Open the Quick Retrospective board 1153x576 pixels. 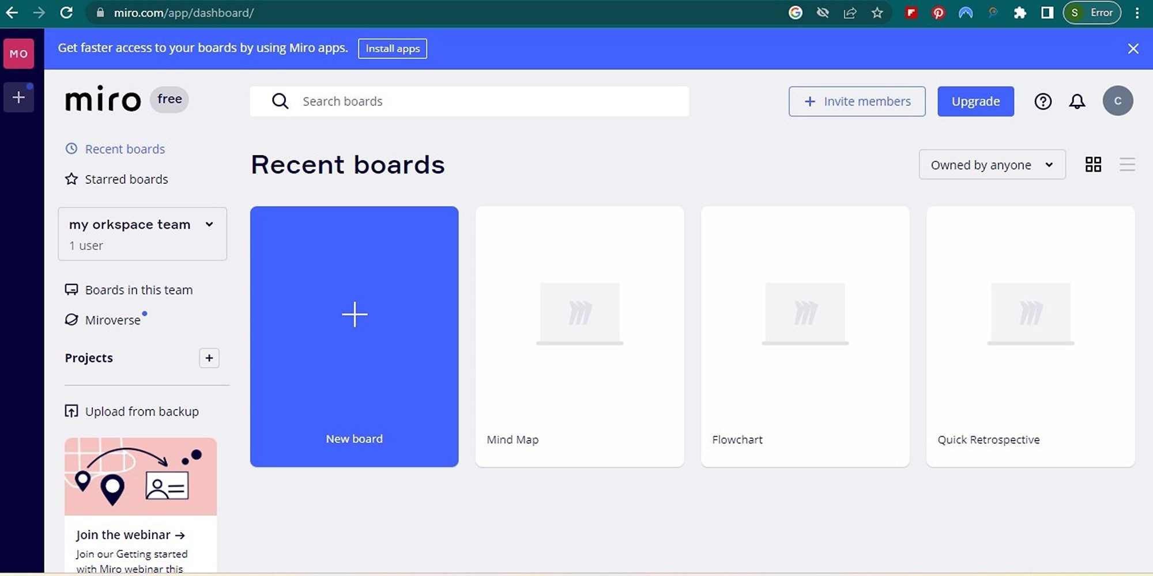[1030, 336]
